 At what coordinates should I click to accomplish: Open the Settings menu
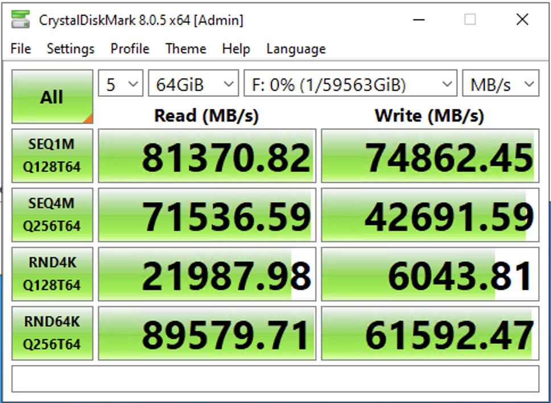pos(71,49)
